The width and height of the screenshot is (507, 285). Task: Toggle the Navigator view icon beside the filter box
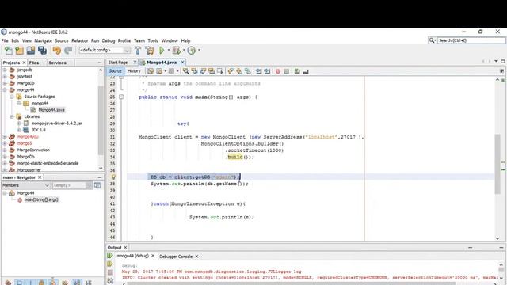[x=97, y=185]
